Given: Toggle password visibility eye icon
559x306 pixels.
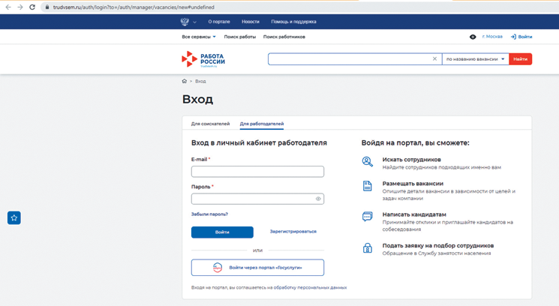Looking at the screenshot, I should pyautogui.click(x=318, y=199).
